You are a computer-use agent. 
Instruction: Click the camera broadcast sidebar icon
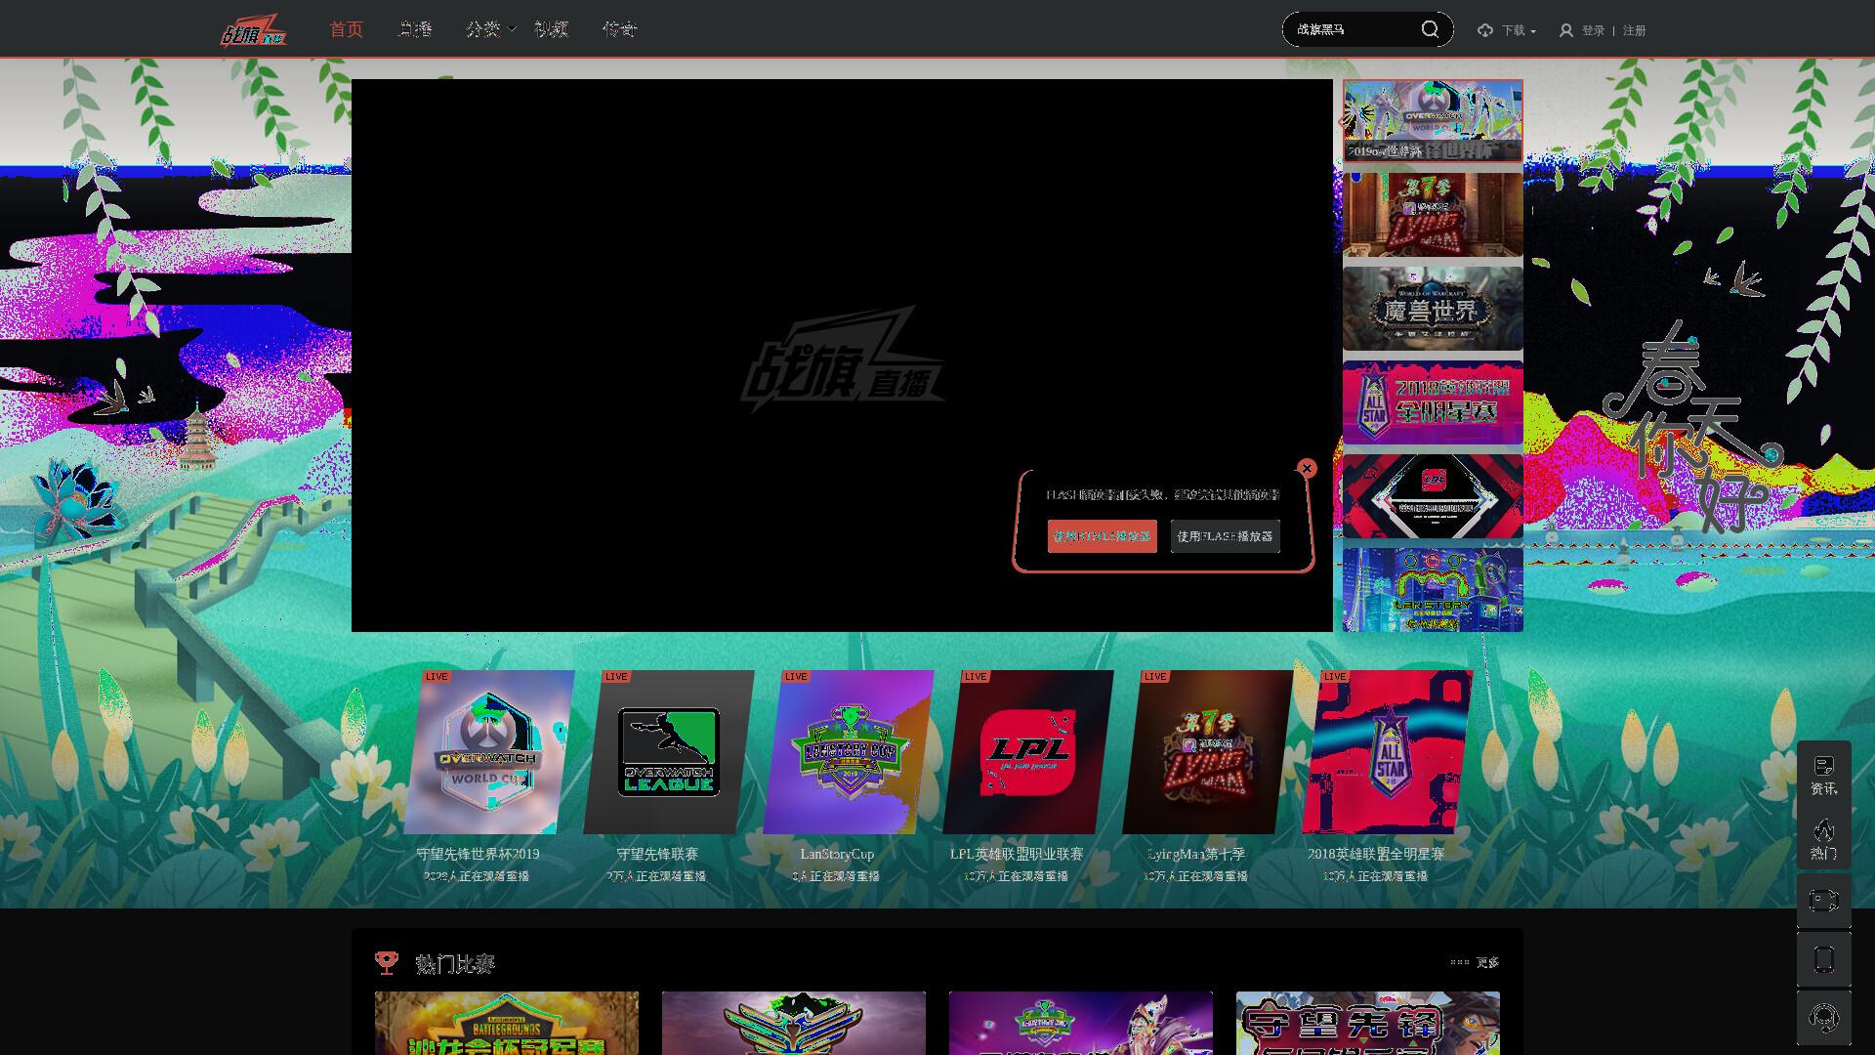(x=1823, y=901)
